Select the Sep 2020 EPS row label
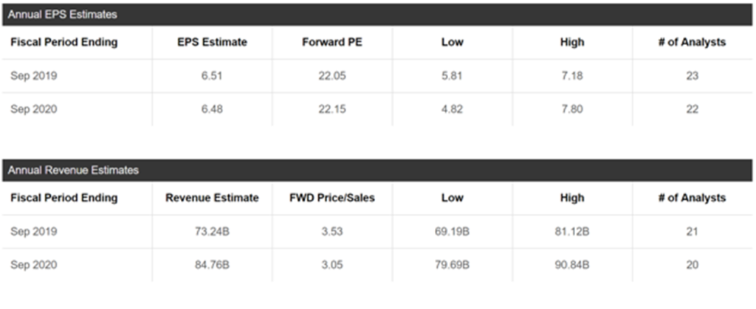The height and width of the screenshot is (309, 756). pyautogui.click(x=34, y=109)
